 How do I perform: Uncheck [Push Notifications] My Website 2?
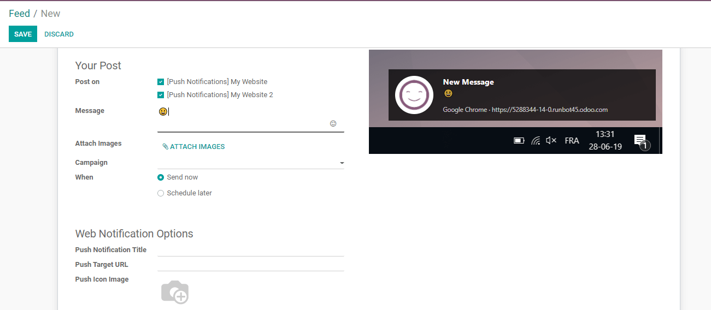[x=161, y=95]
